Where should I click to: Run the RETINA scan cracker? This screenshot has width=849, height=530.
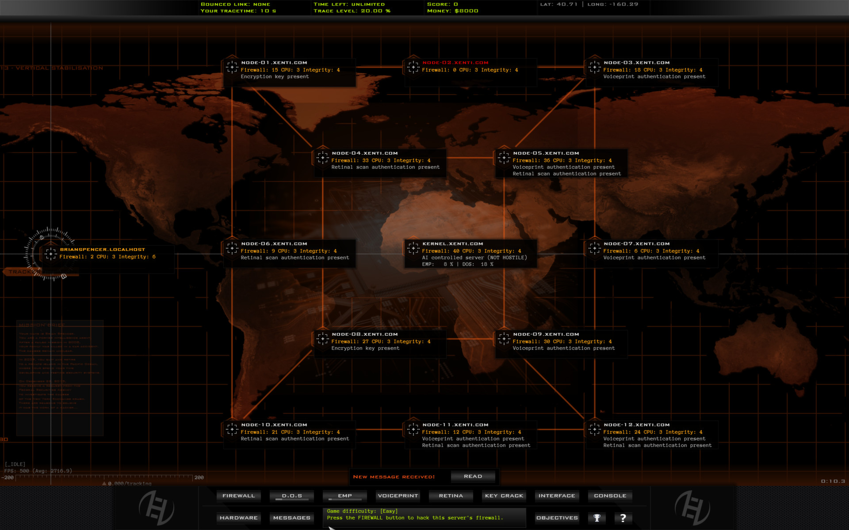[x=451, y=496]
